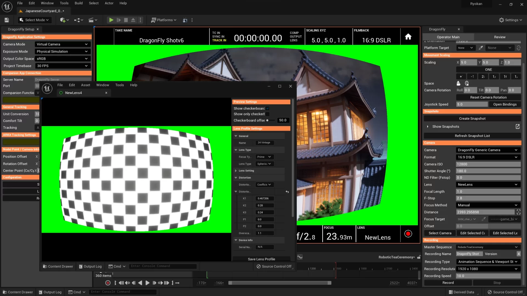Select the world Space globe icon
Screen dimensions: 527x296
467,83
